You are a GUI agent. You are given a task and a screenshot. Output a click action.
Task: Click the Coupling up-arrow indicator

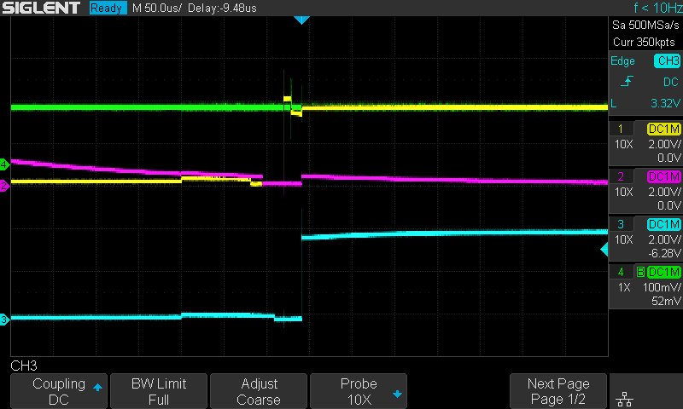[97, 387]
